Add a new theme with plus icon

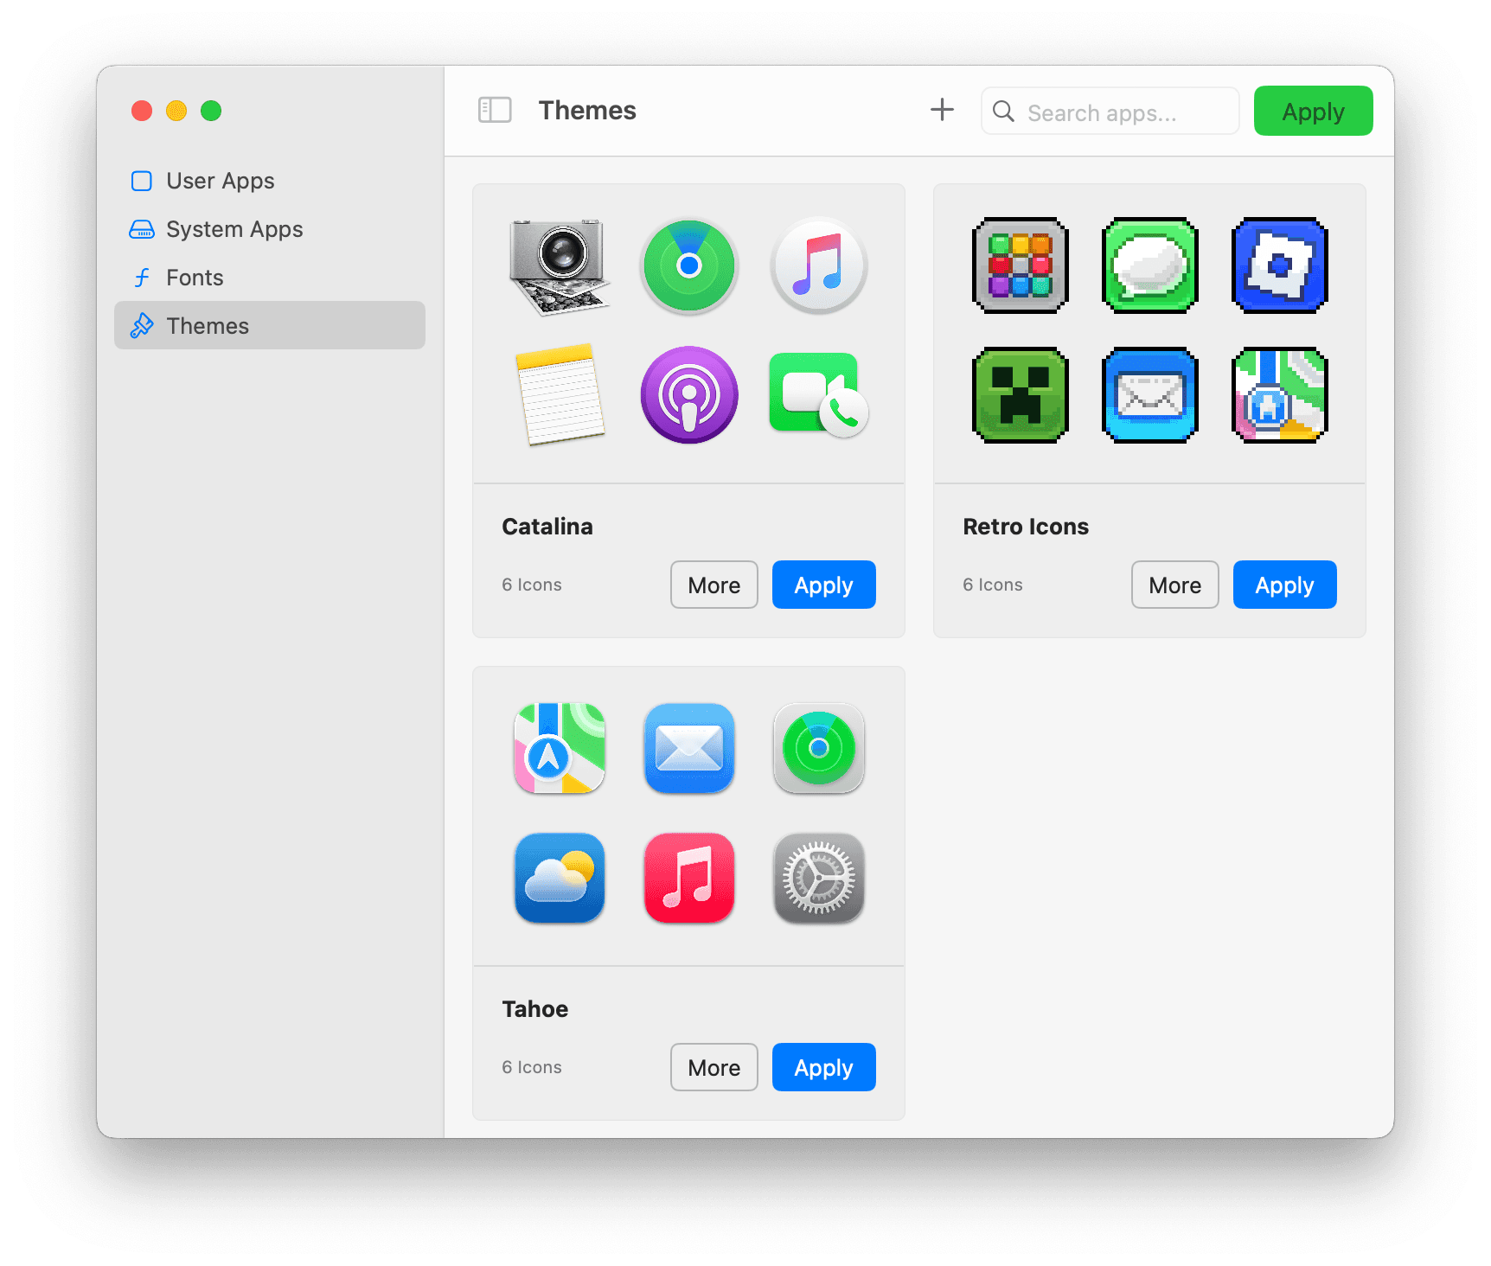(x=942, y=110)
